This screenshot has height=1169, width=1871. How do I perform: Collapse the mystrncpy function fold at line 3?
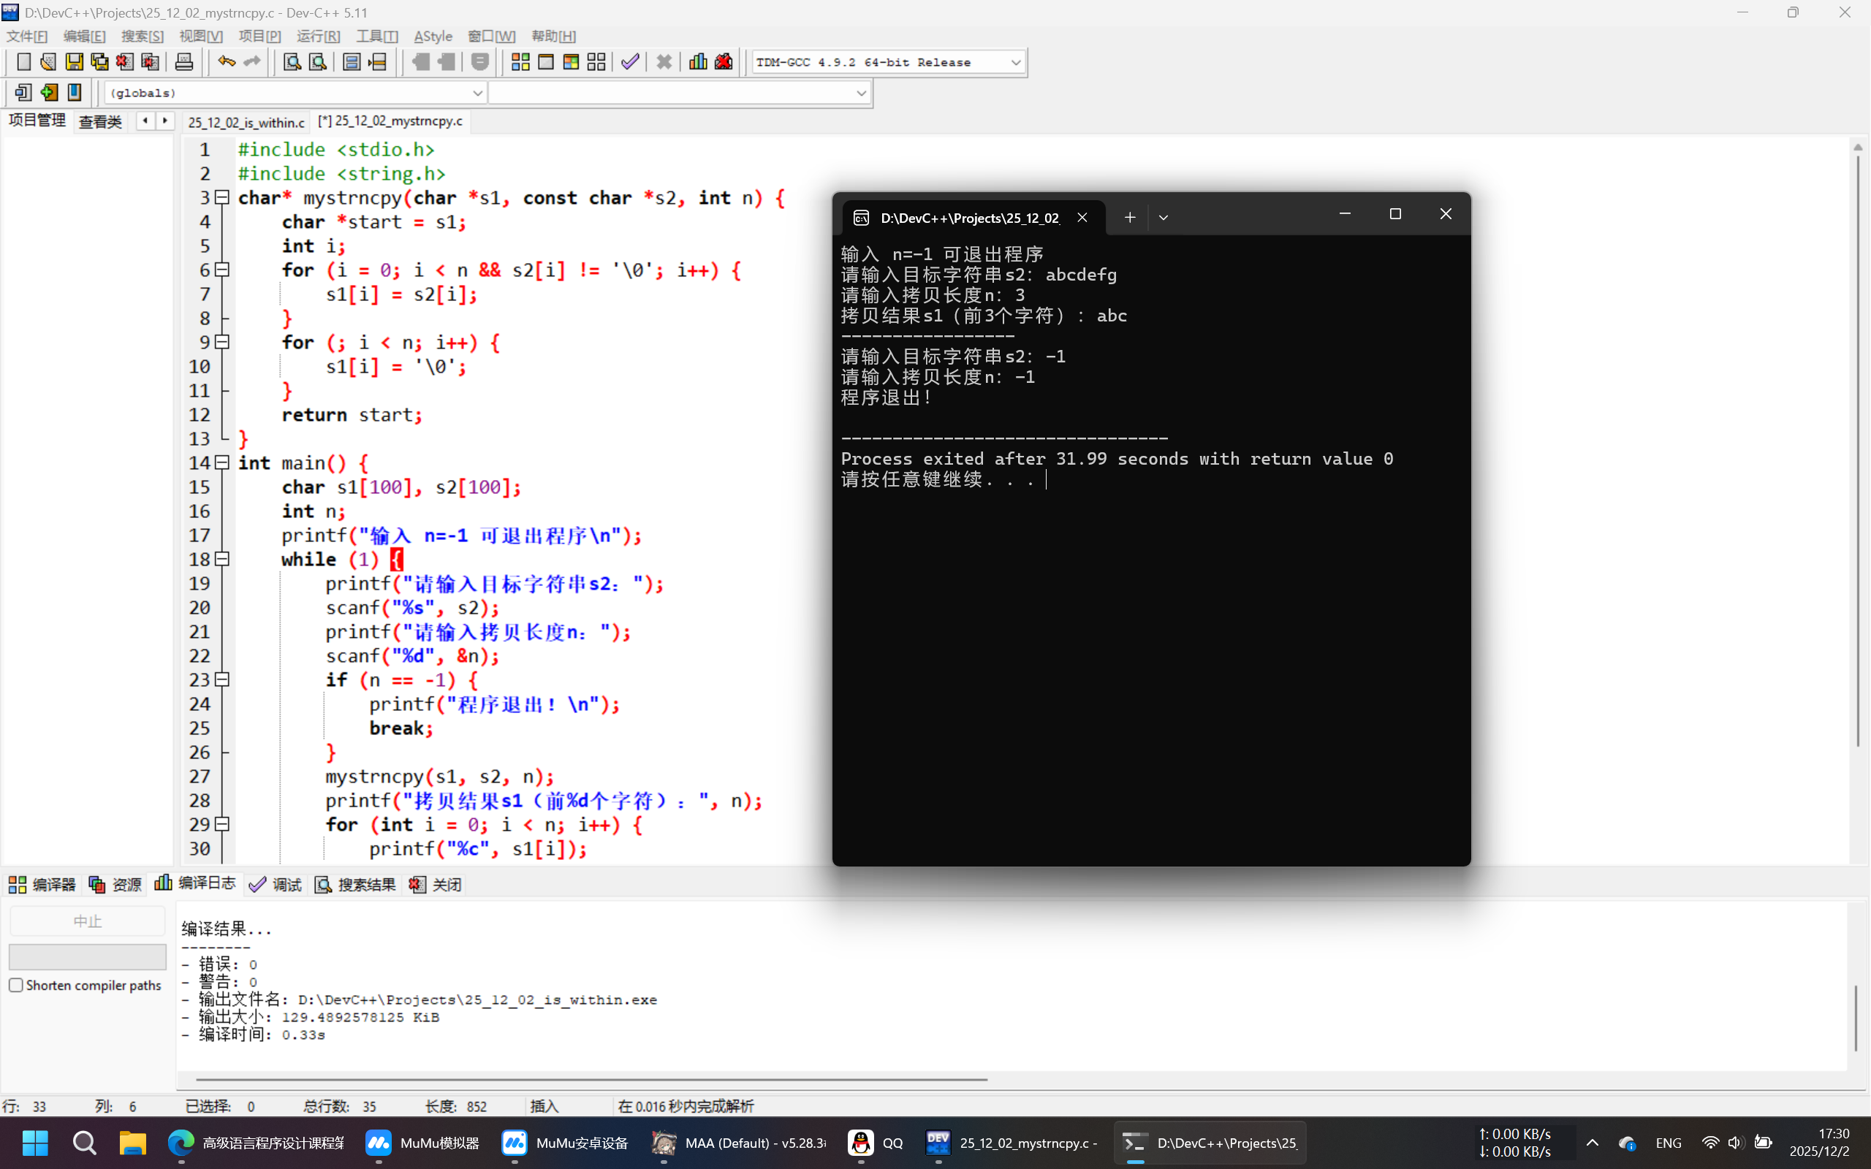[223, 197]
